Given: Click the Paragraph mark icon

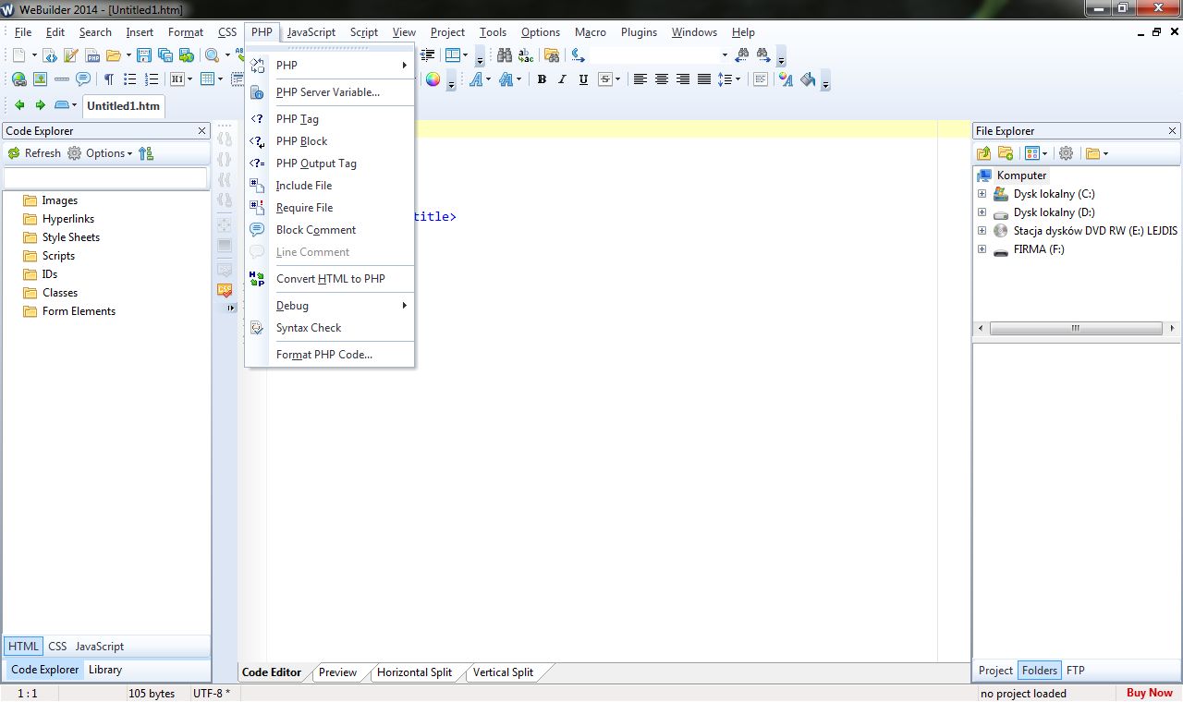Looking at the screenshot, I should tap(109, 79).
